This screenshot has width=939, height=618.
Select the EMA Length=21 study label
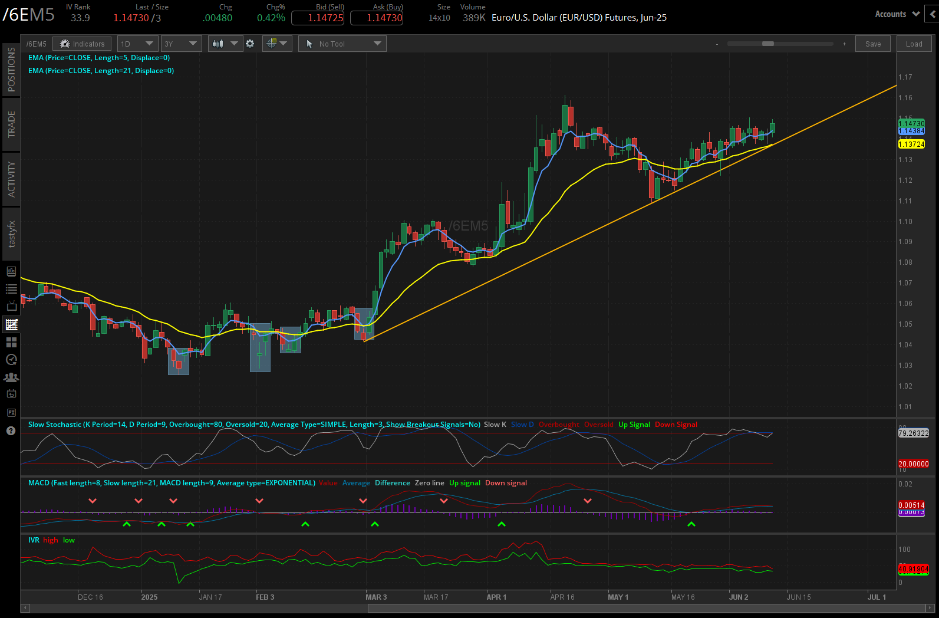pyautogui.click(x=101, y=71)
